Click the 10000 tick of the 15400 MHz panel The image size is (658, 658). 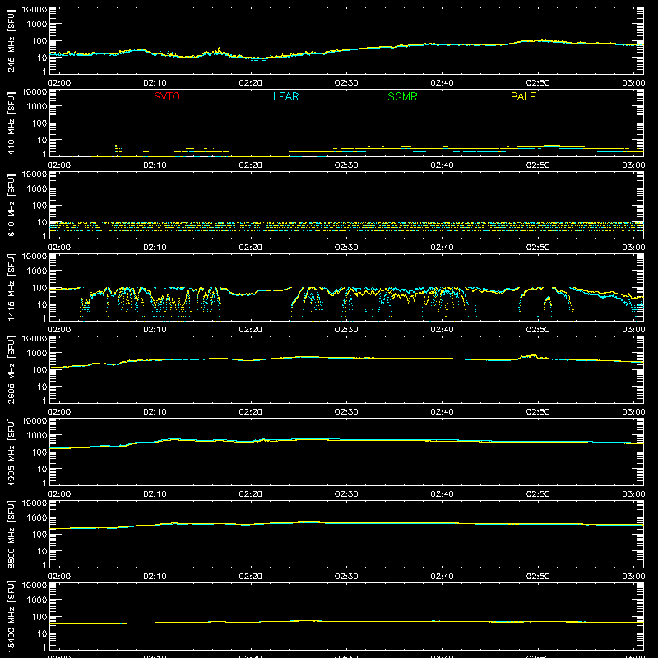coord(35,586)
